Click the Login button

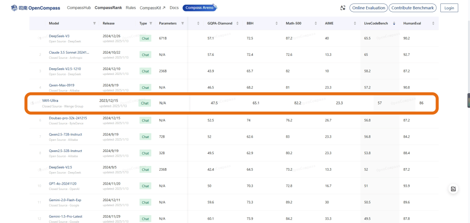449,8
